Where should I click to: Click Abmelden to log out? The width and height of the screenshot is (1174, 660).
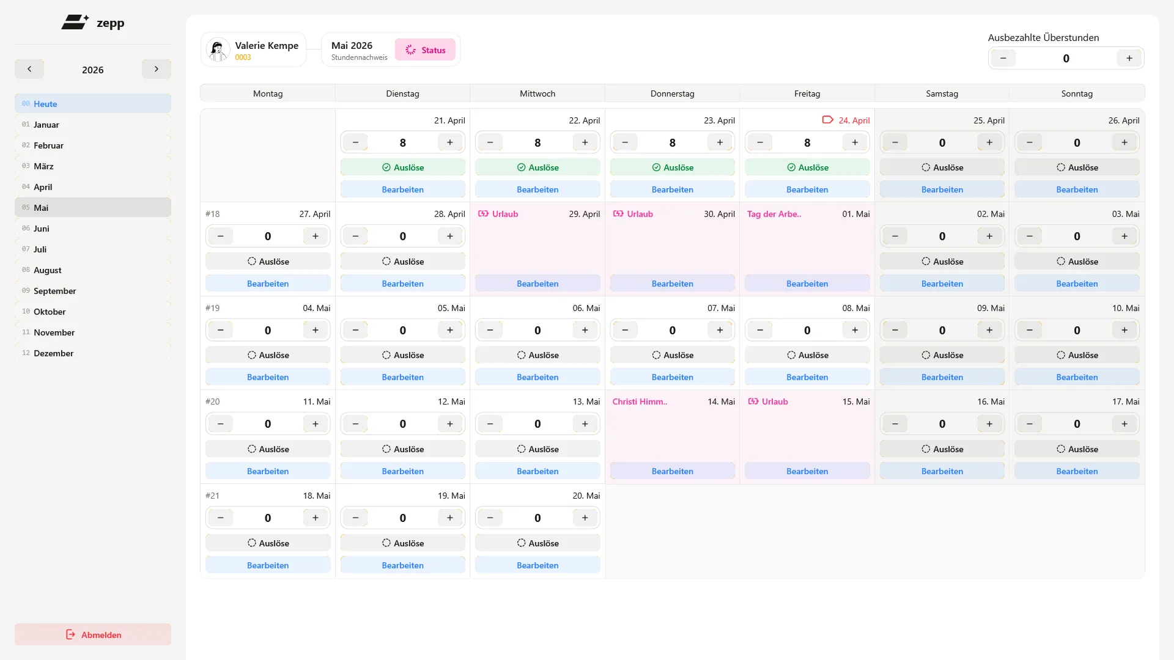pos(93,635)
